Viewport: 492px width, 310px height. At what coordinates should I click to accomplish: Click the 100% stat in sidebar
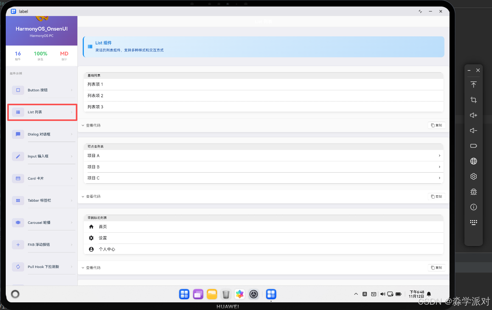(x=41, y=55)
